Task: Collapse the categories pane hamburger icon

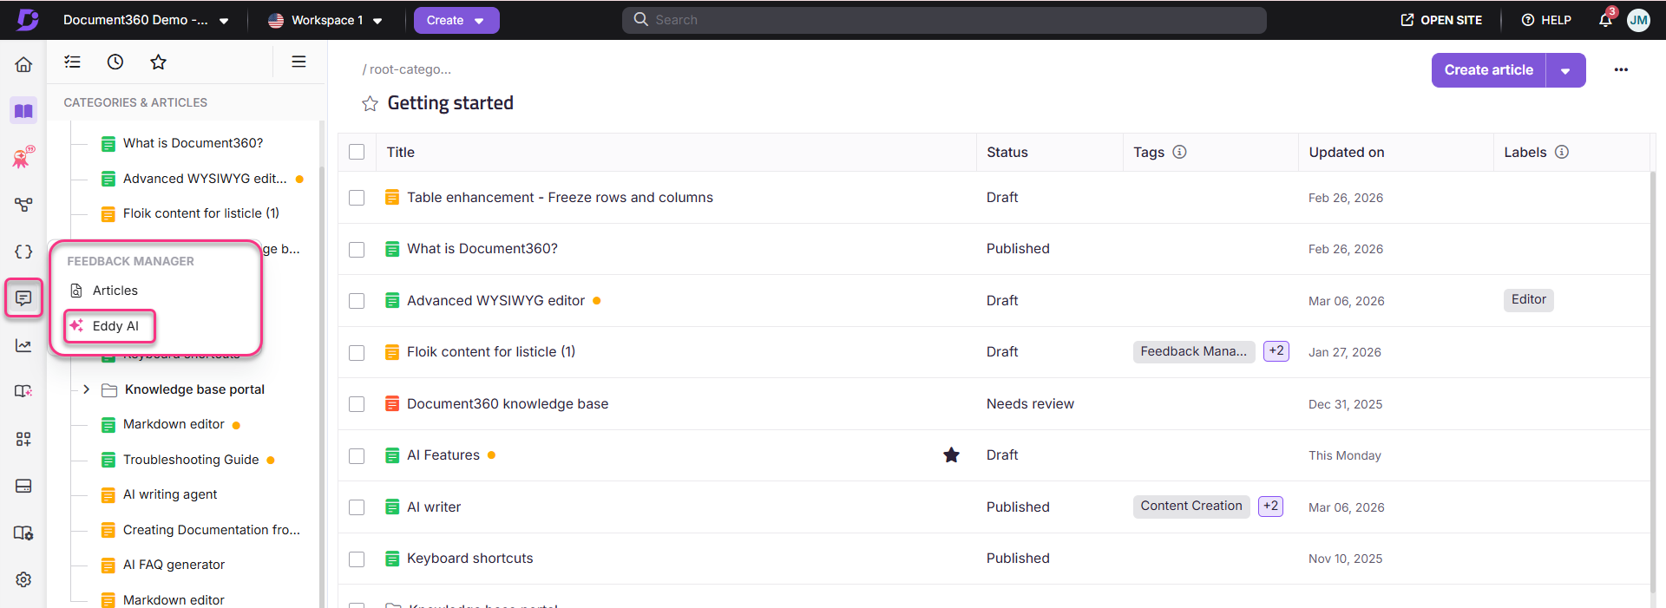Action: tap(298, 62)
